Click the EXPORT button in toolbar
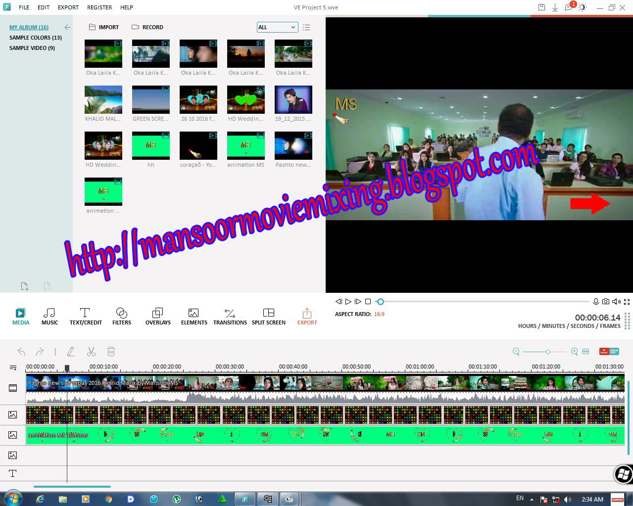This screenshot has height=506, width=633. pos(307,317)
